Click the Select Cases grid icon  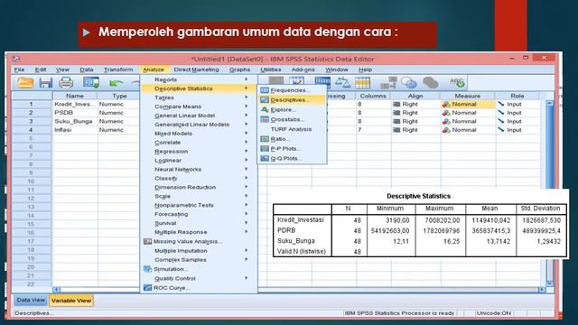(x=362, y=82)
